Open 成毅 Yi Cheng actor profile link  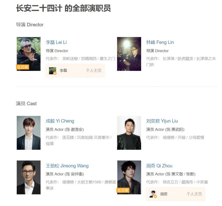click(x=60, y=121)
